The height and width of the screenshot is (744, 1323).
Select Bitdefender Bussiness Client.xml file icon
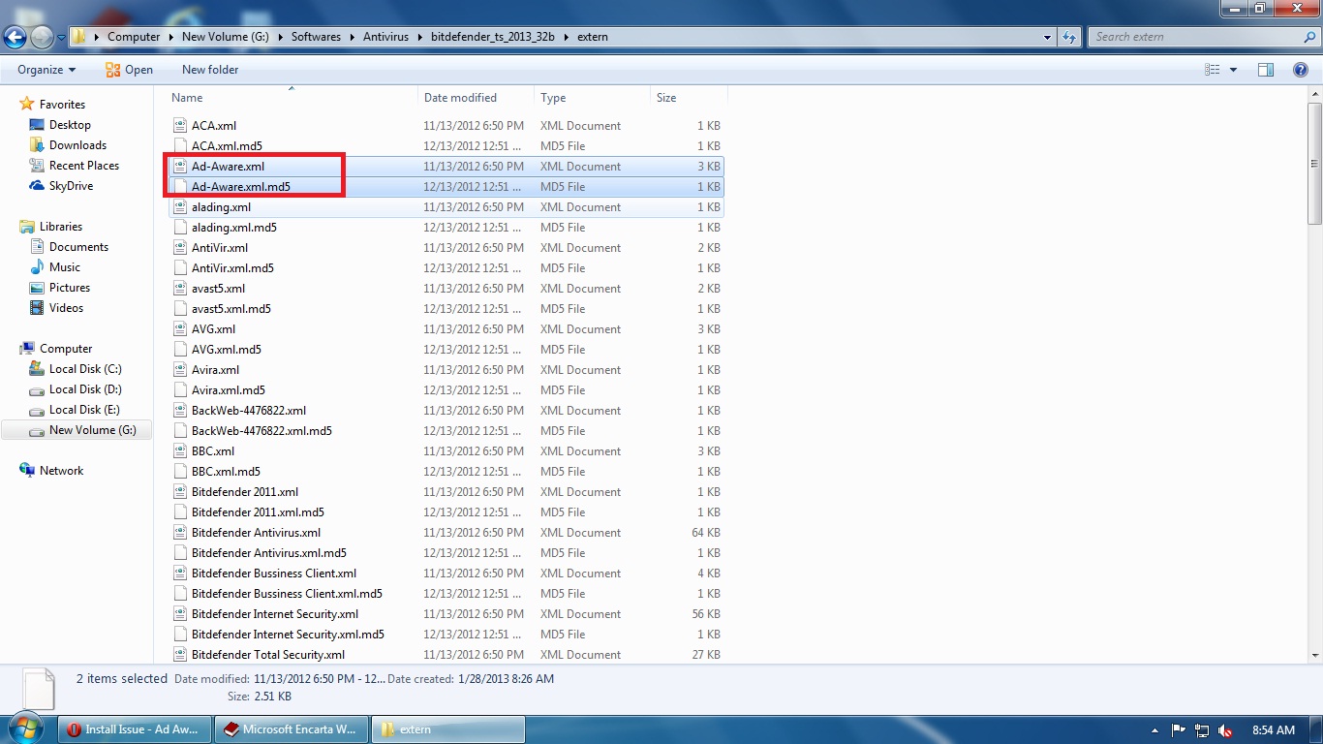point(179,573)
